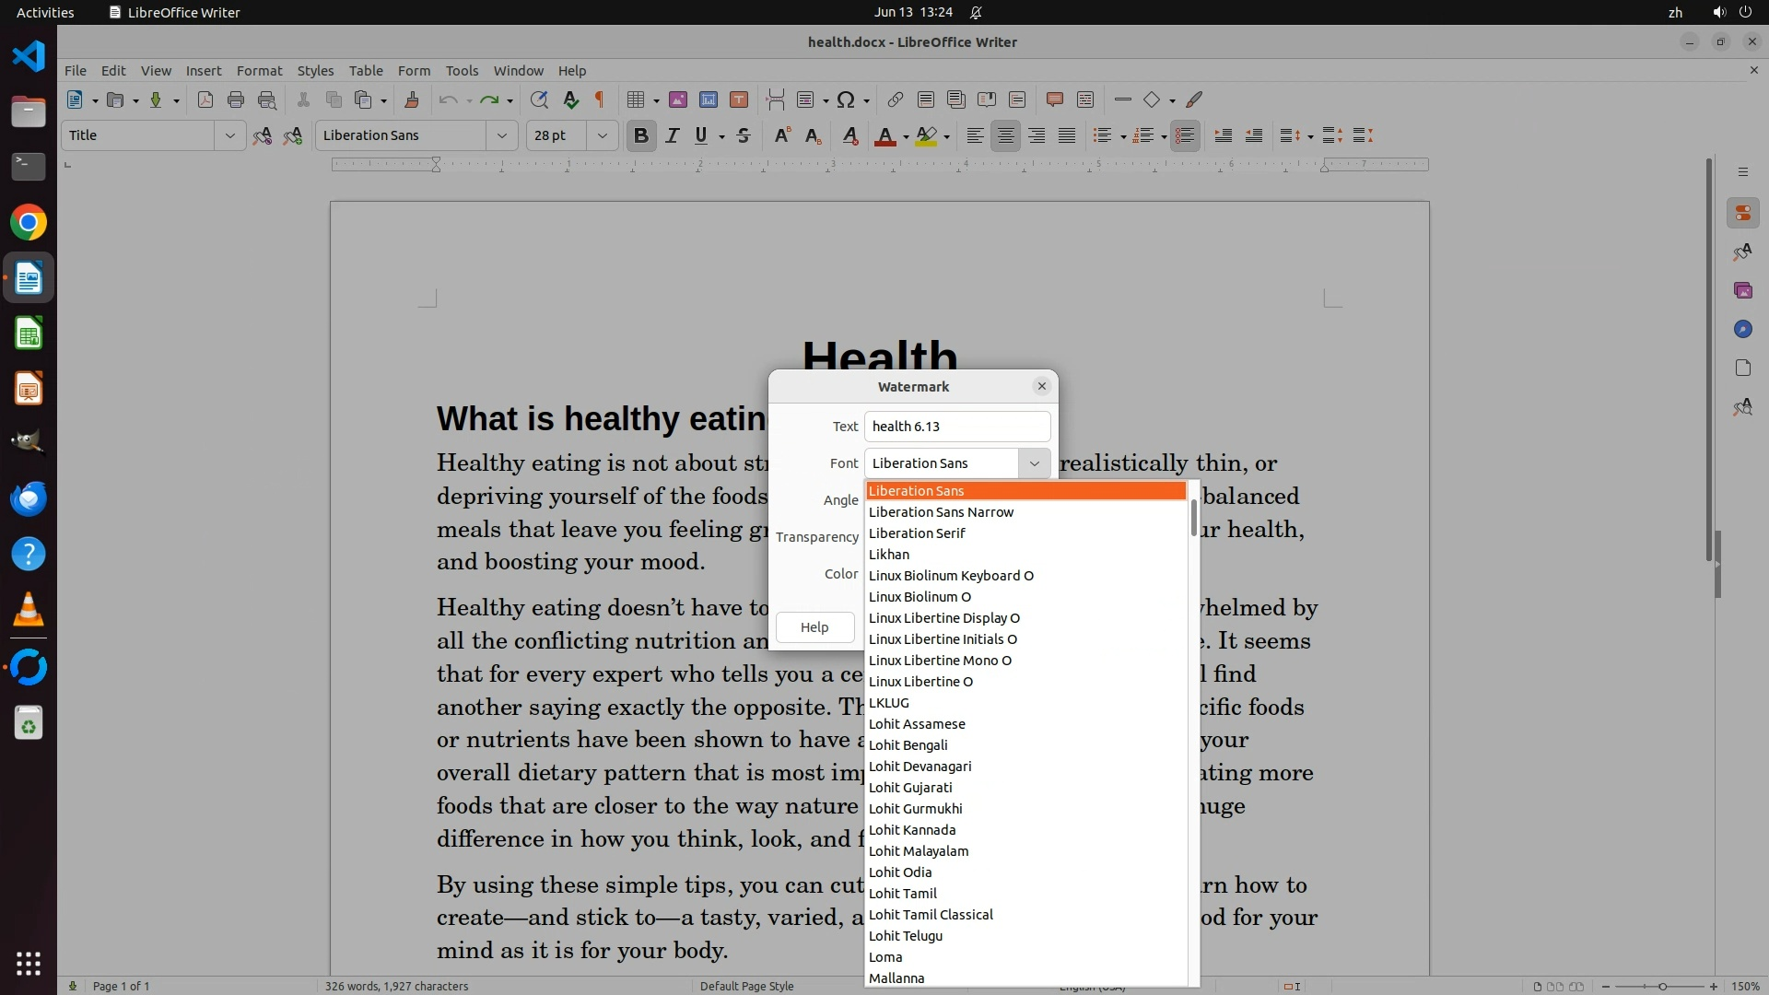Click the Clone Formatting paintbrush icon
Screen dimensions: 1769x995
point(412,100)
